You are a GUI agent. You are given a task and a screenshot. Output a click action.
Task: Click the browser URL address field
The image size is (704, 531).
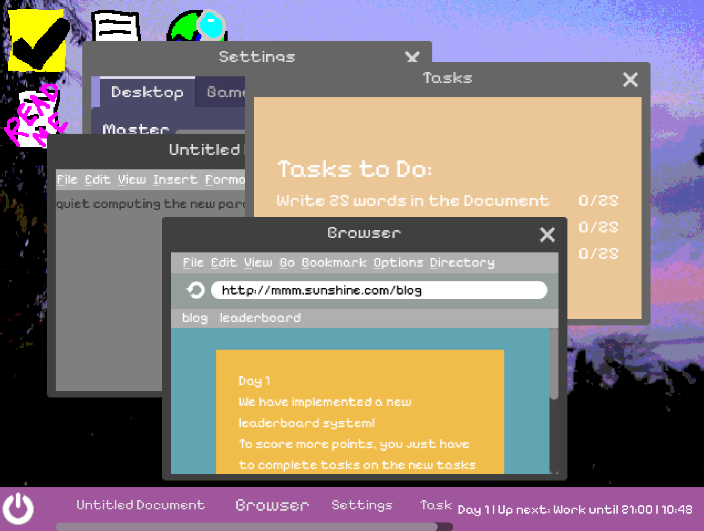(379, 290)
